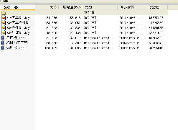Click the 文件夹 type cell

click(90, 13)
